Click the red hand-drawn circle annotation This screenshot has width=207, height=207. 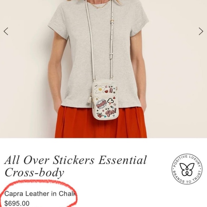[39, 193]
